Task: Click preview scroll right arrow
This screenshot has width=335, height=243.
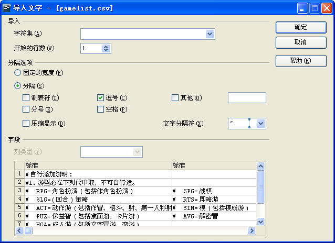Action: pos(252,230)
